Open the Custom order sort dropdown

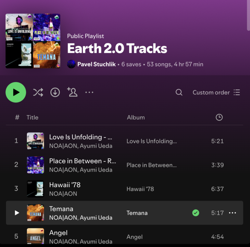(x=216, y=92)
